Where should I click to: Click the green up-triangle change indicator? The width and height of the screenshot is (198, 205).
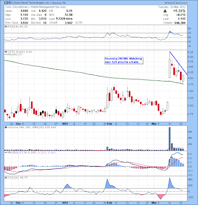pyautogui.click(x=165, y=11)
